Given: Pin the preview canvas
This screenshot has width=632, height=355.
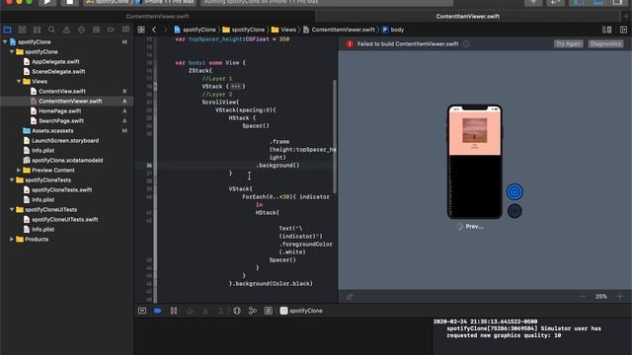Looking at the screenshot, I should pyautogui.click(x=350, y=297).
